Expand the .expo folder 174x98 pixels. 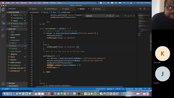coord(17,32)
